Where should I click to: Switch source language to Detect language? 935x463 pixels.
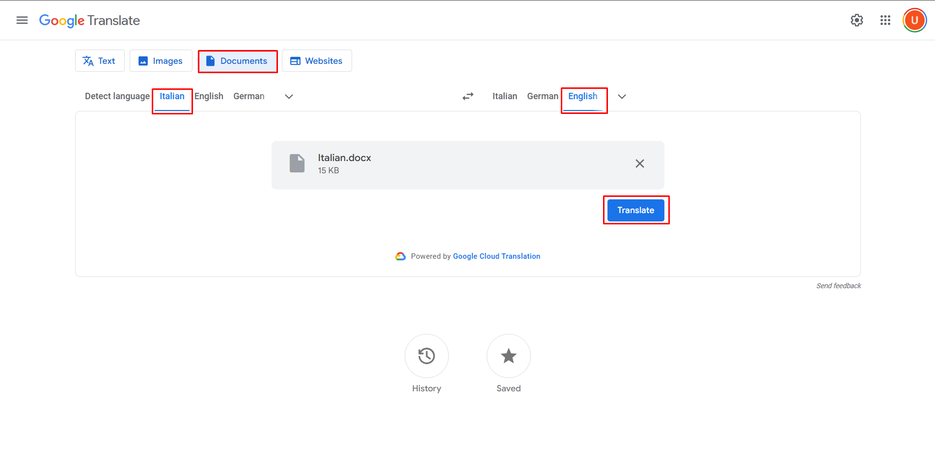click(x=117, y=96)
